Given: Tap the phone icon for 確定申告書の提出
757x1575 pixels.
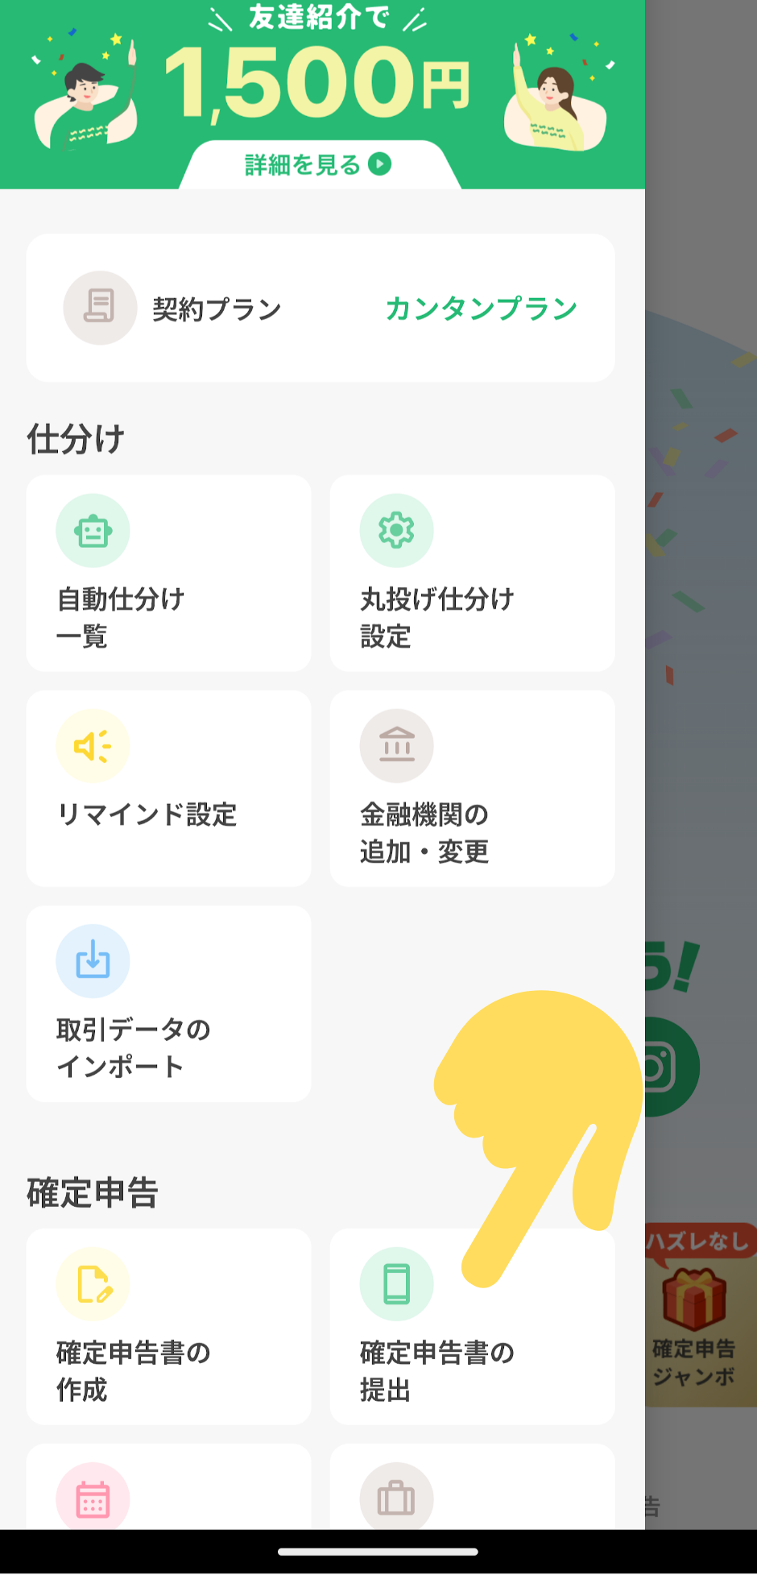Looking at the screenshot, I should click(x=396, y=1284).
